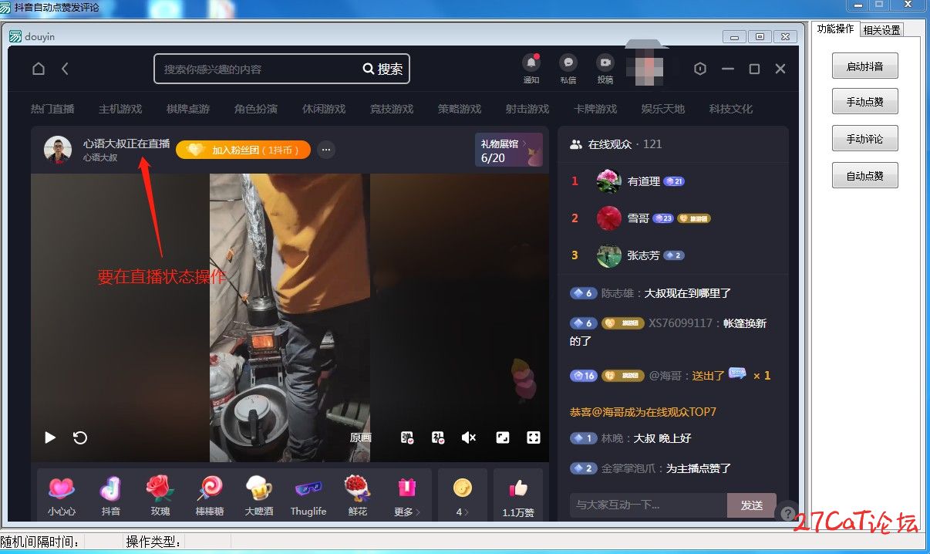Image resolution: width=930 pixels, height=554 pixels.
Task: Click commenter name 林晚
Action: pyautogui.click(x=612, y=438)
